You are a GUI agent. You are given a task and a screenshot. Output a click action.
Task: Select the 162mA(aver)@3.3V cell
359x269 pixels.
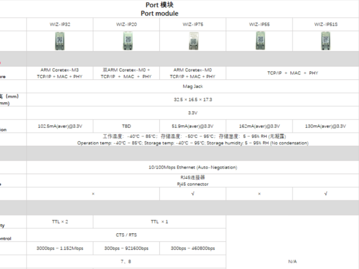(x=259, y=126)
